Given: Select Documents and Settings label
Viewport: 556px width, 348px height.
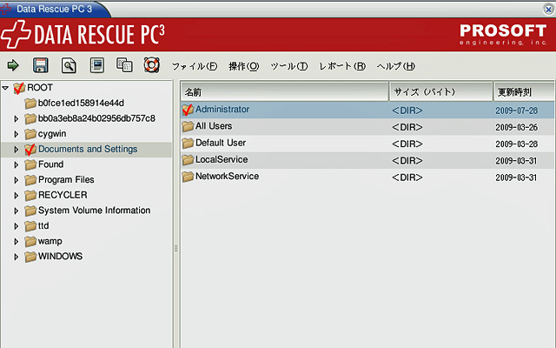Looking at the screenshot, I should (88, 149).
